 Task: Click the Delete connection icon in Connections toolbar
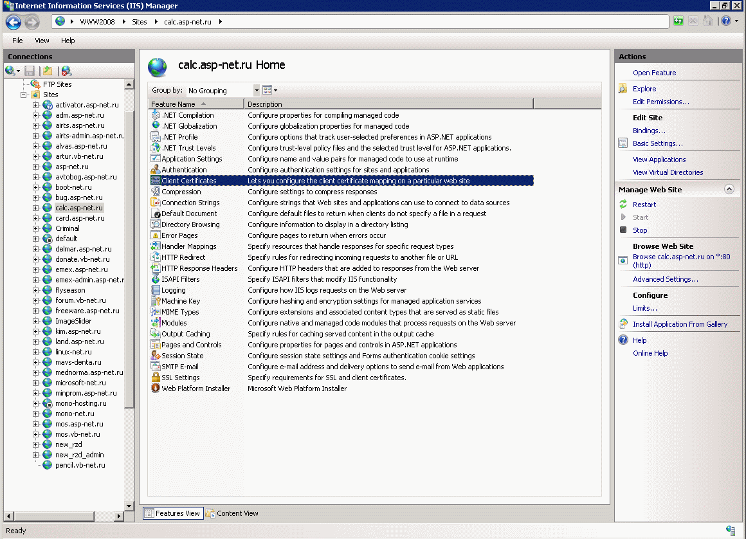point(66,71)
